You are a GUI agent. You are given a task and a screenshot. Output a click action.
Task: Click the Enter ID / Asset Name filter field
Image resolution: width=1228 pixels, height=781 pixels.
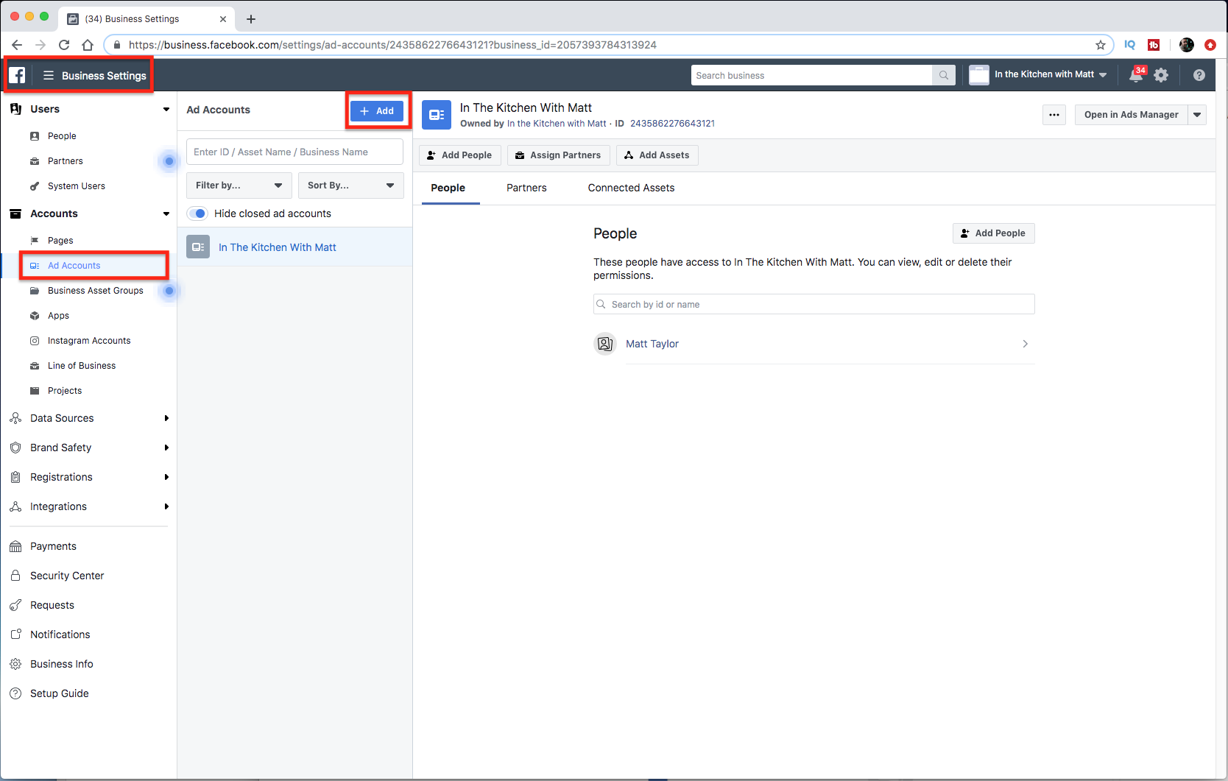point(294,152)
